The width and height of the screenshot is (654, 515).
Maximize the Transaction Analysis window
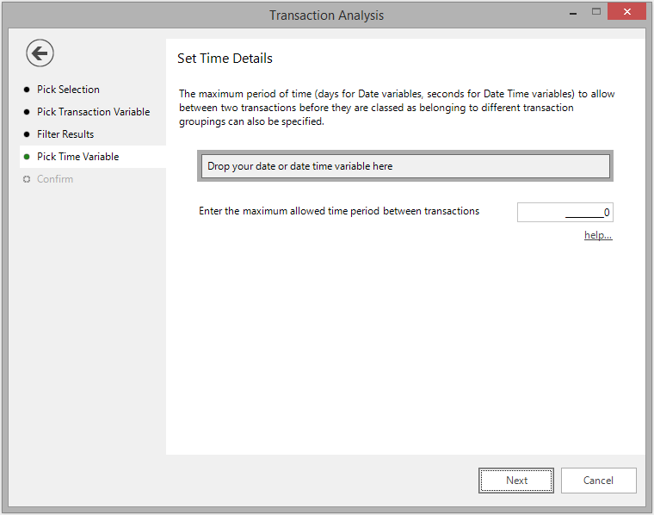point(596,12)
